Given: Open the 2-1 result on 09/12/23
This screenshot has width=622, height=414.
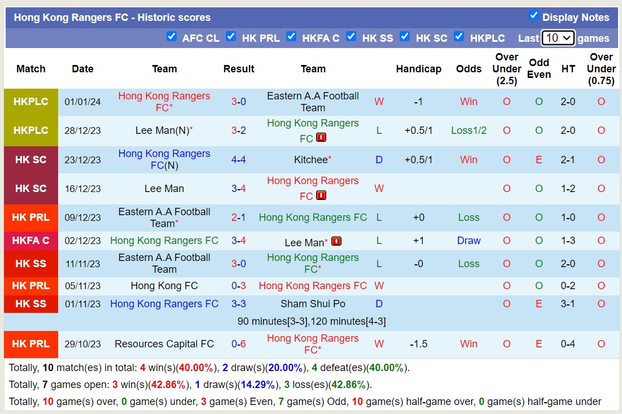Looking at the screenshot, I should (238, 217).
